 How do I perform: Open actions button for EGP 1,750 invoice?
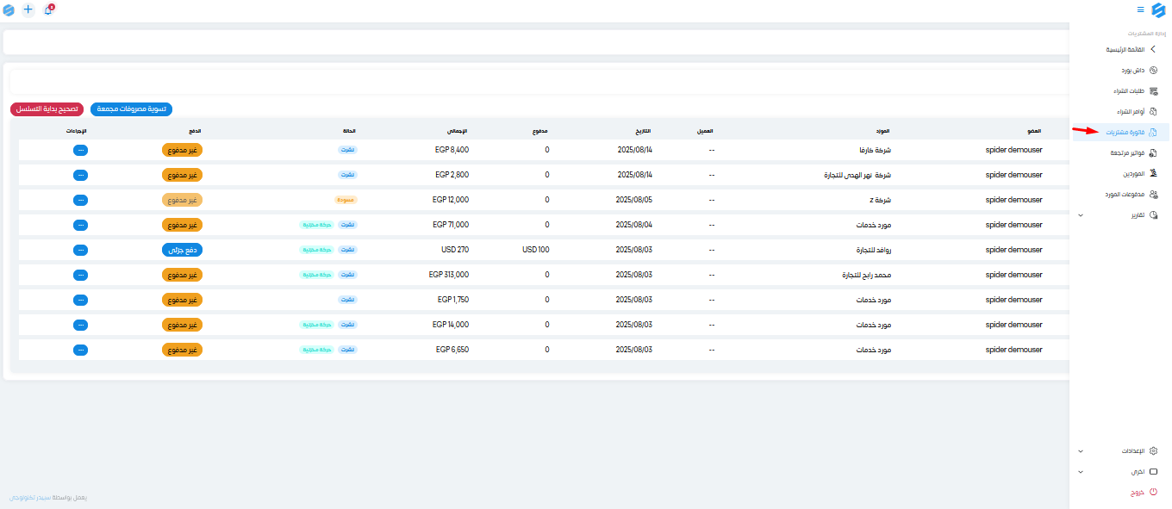pos(80,300)
